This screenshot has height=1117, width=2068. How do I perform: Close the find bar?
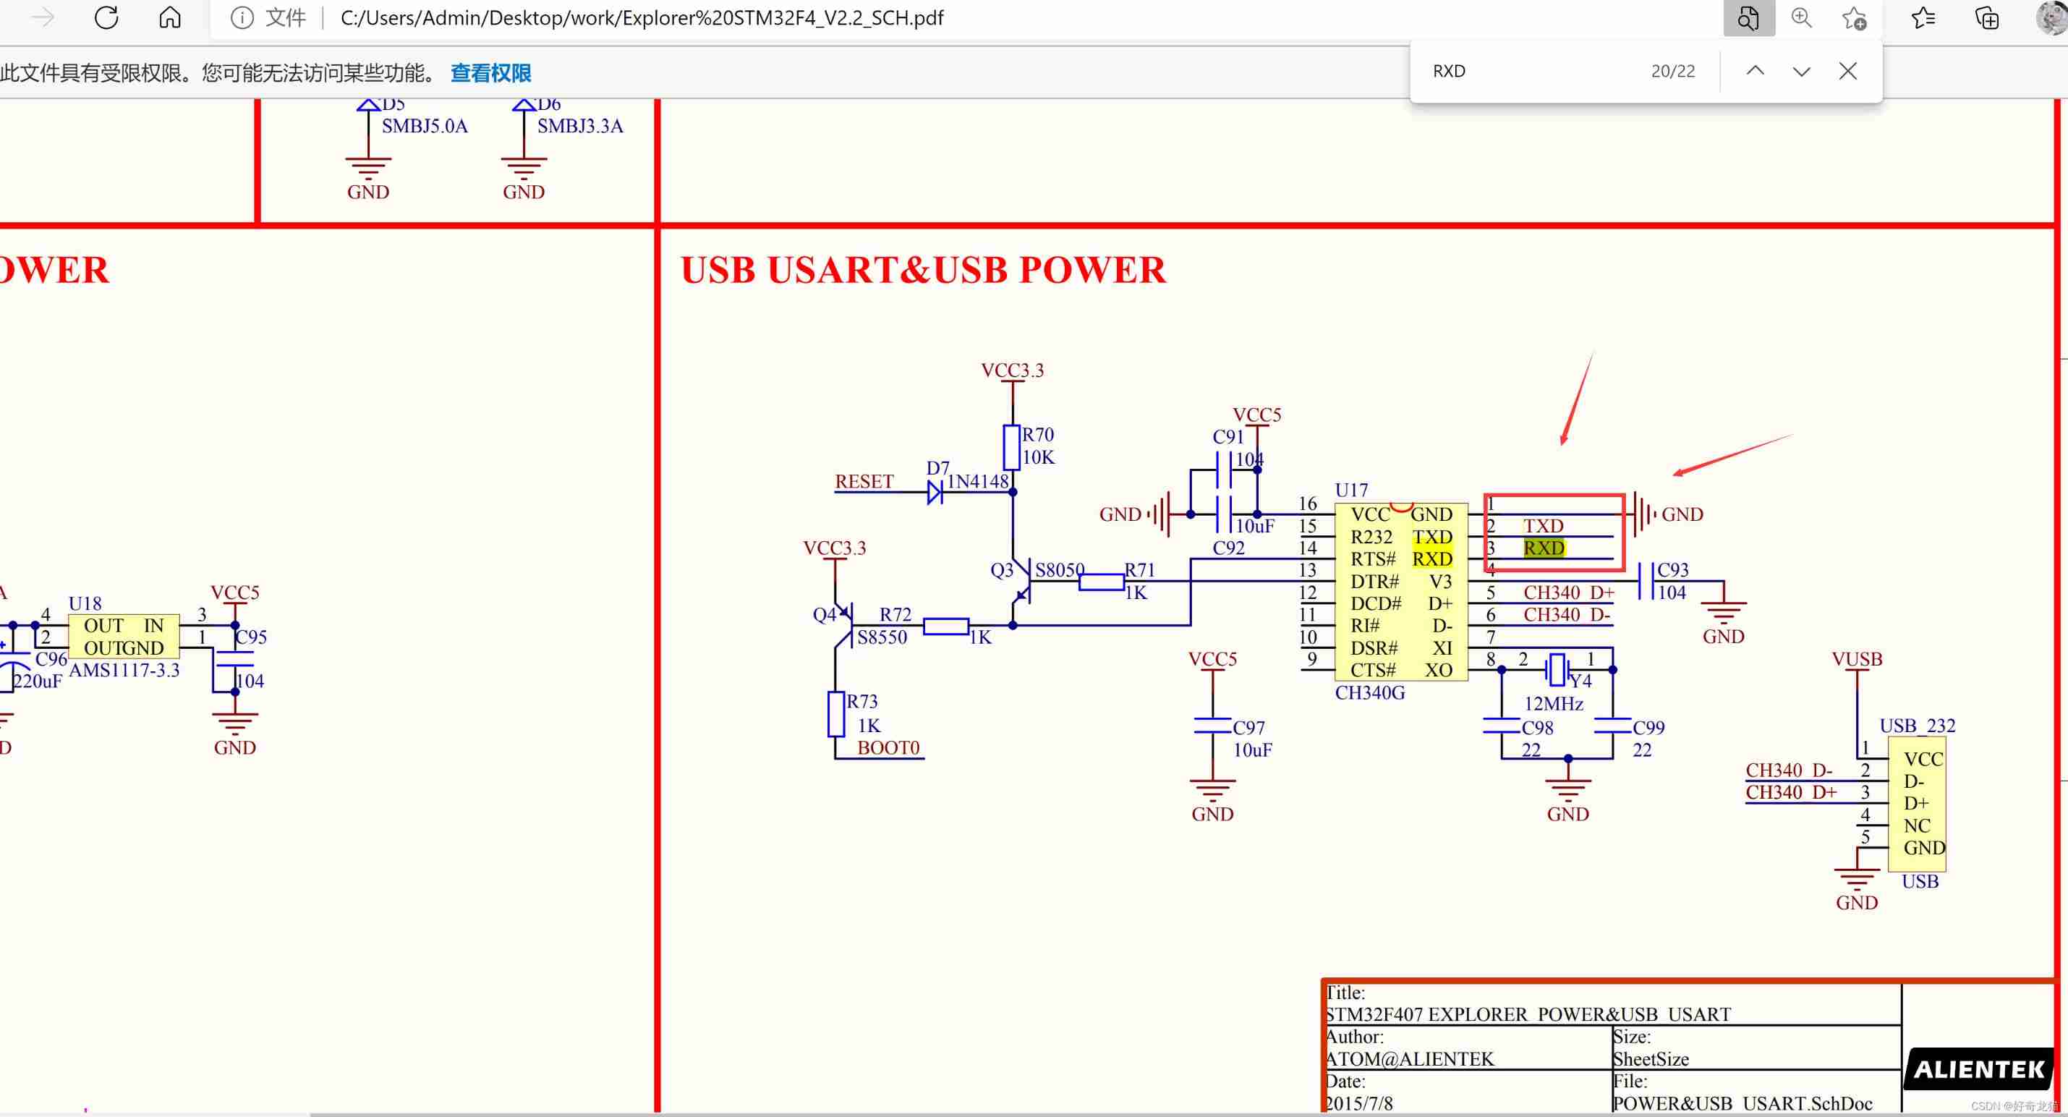tap(1847, 71)
